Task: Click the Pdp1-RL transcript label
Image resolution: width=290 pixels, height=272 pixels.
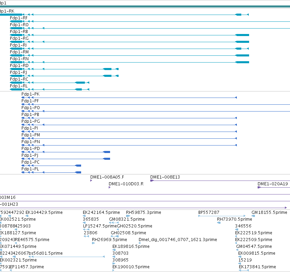Action: (x=19, y=86)
